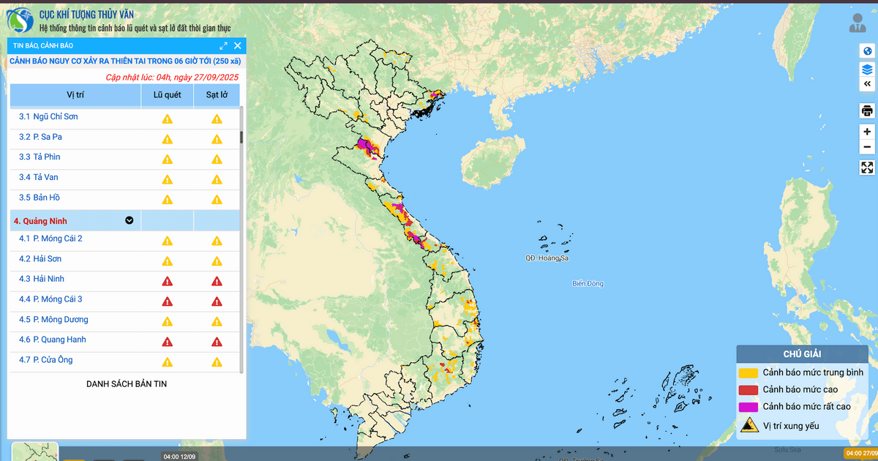Image resolution: width=878 pixels, height=461 pixels.
Task: Click landslide warning icon for Hải Sơn
Action: pos(217,261)
